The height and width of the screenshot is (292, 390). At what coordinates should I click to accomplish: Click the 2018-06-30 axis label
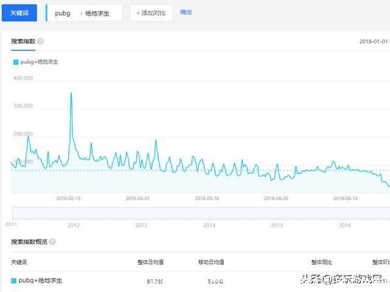(x=276, y=198)
